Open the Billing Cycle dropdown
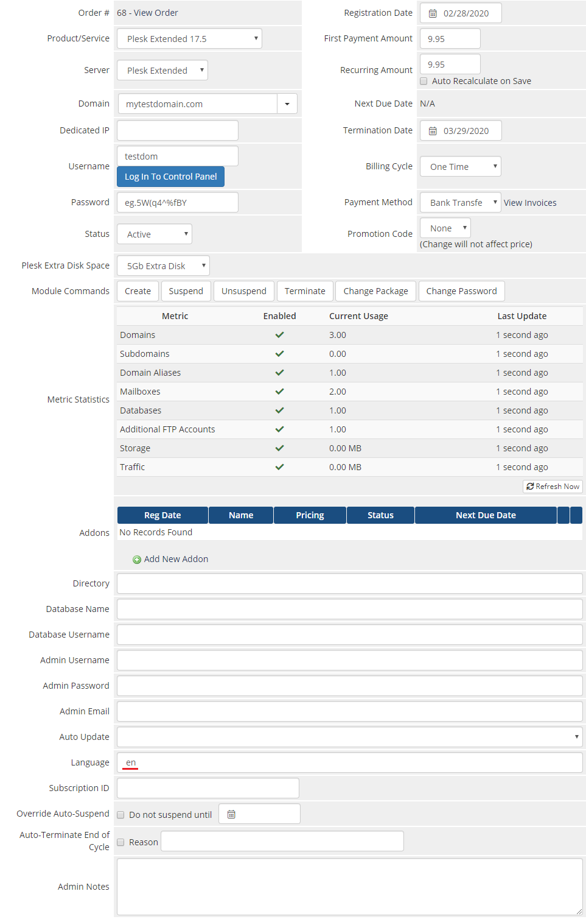Viewport: 586px width, 922px height. [461, 166]
